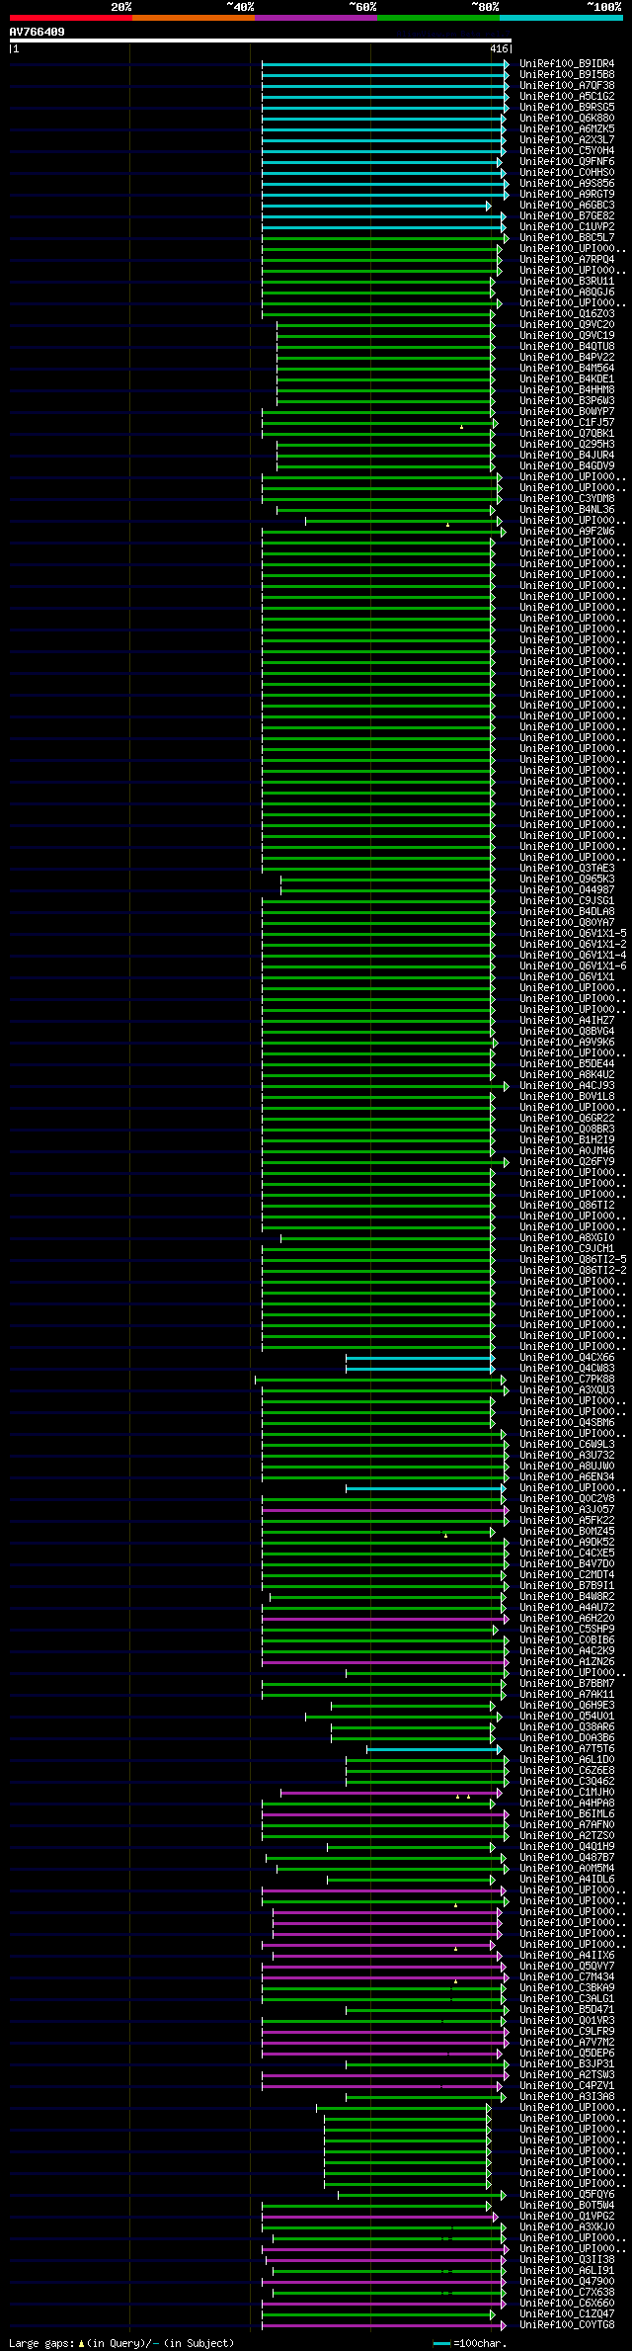The width and height of the screenshot is (632, 2351).
Task: Click the red 20% legend segment
Action: (x=70, y=18)
